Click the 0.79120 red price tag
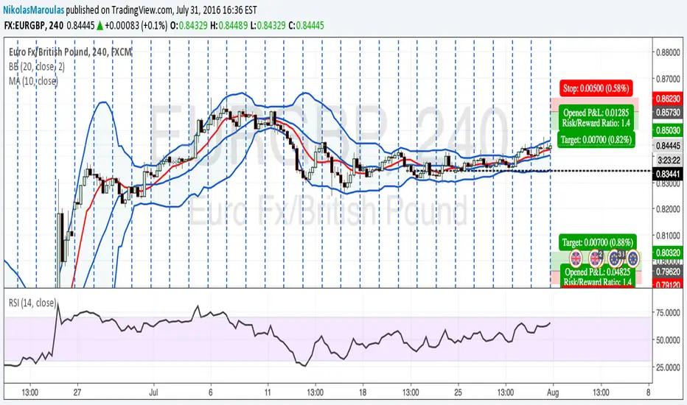 click(668, 284)
